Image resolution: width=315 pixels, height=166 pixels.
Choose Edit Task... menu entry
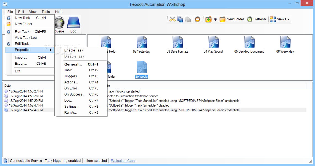coord(30,44)
